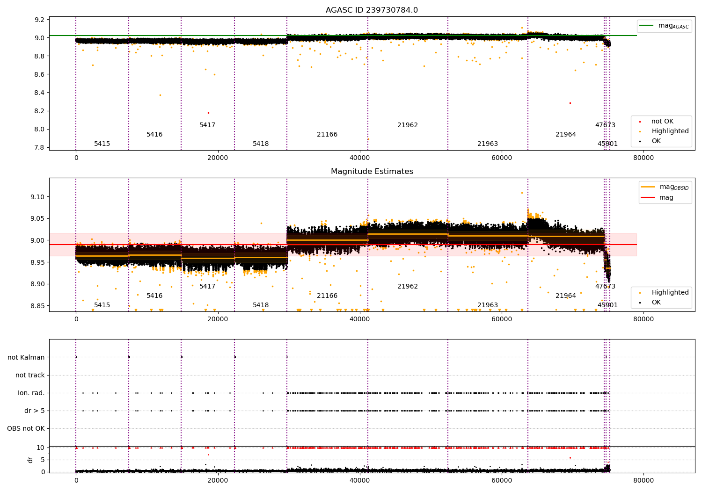The width and height of the screenshot is (702, 491).
Task: Click the 8.85 y-axis tick in middle panel
Action: tap(38, 306)
